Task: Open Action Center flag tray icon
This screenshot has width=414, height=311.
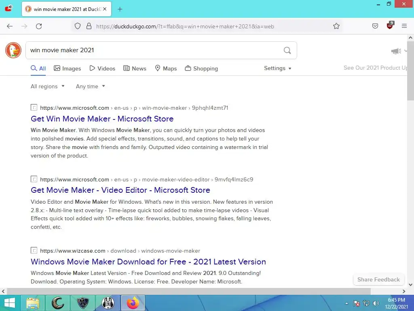Action: (x=357, y=303)
